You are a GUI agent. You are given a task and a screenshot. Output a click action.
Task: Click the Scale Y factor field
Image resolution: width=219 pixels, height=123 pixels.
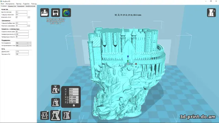74,92
